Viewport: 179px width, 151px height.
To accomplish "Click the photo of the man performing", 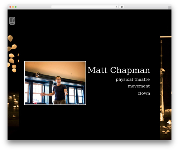I will coord(55,83).
